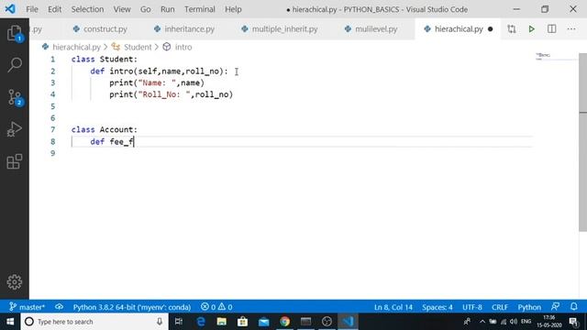
Task: Switch to the multiple_inherit.py tab
Action: (x=280, y=28)
